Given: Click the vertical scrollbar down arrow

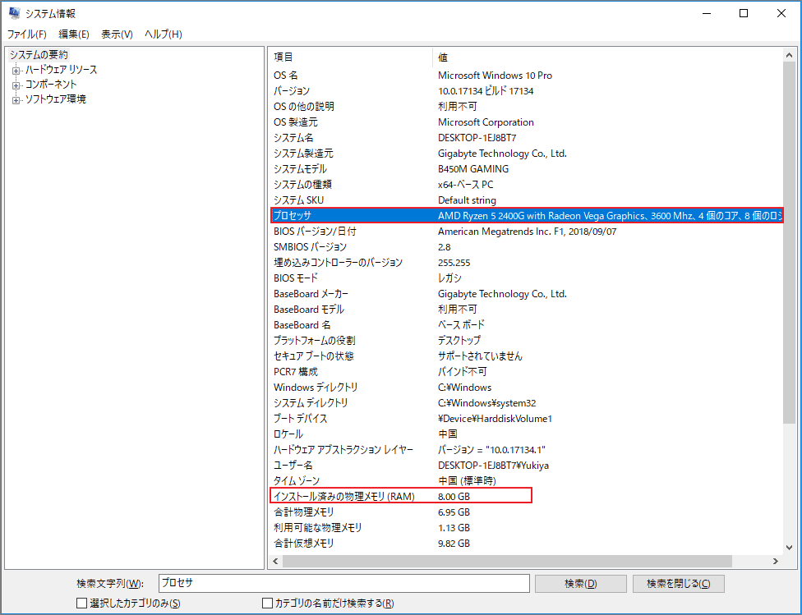Looking at the screenshot, I should (x=789, y=548).
